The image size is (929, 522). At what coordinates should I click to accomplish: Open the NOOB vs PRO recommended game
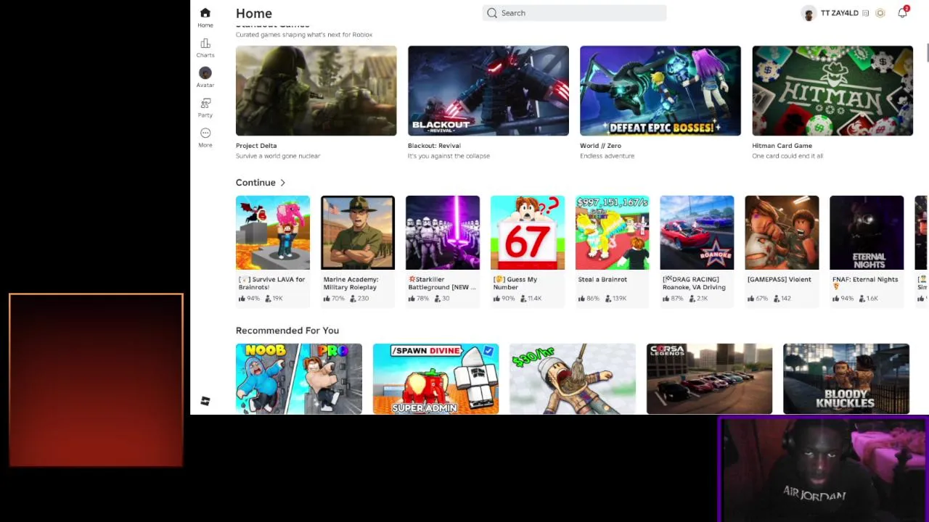[299, 379]
